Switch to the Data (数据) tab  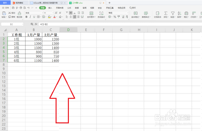click(77, 8)
